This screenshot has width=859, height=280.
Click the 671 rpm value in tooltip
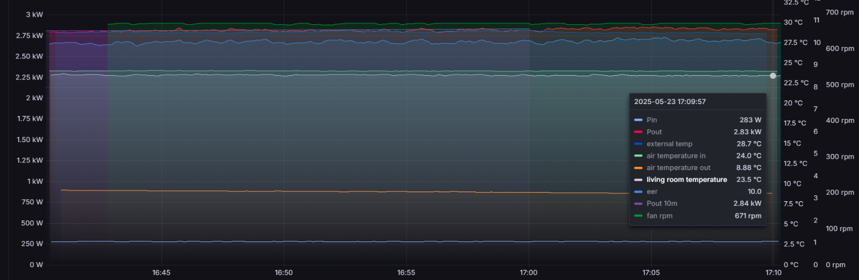(748, 216)
